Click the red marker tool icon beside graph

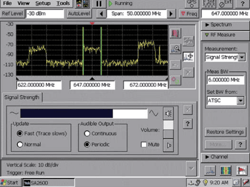(x=175, y=33)
